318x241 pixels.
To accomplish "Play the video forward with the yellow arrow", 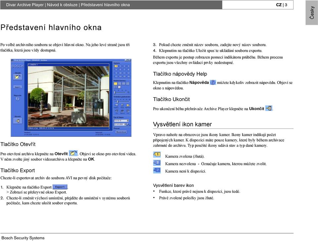I will click(128, 105).
